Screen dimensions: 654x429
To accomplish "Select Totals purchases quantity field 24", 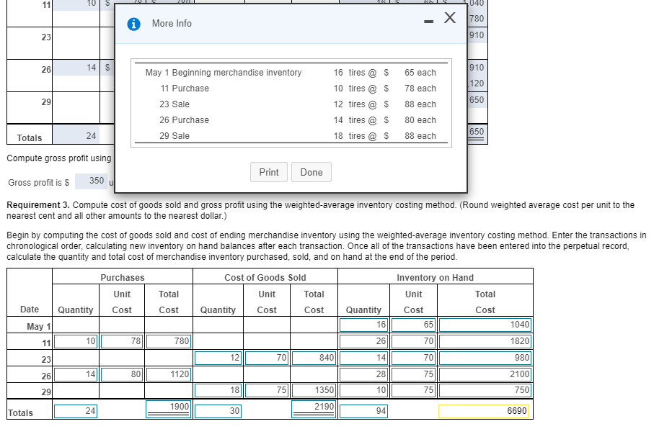I will pos(76,412).
